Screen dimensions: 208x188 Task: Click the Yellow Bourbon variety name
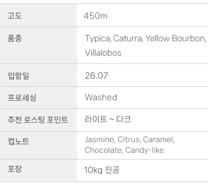pos(176,39)
